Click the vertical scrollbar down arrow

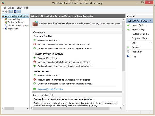click(x=124, y=105)
